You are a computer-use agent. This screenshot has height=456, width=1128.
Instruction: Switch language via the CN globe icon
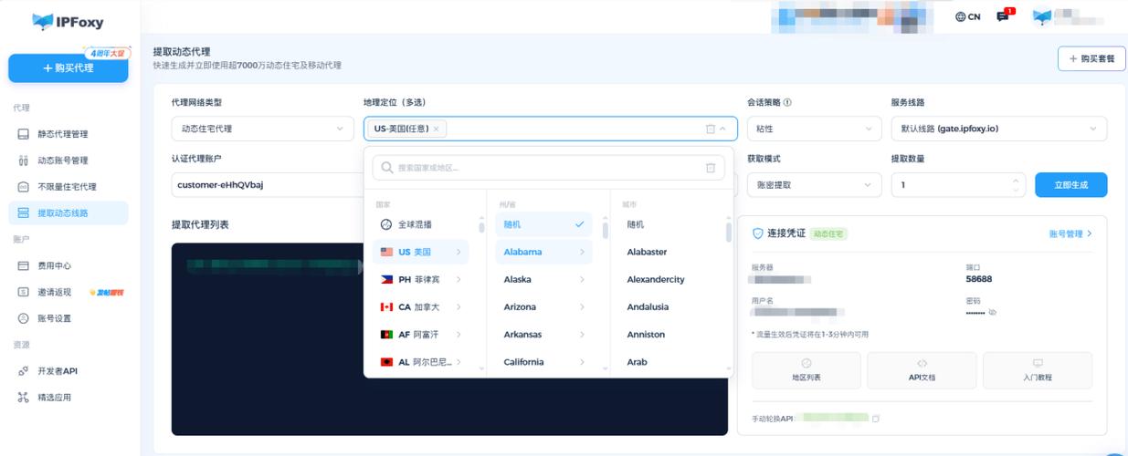[x=967, y=16]
